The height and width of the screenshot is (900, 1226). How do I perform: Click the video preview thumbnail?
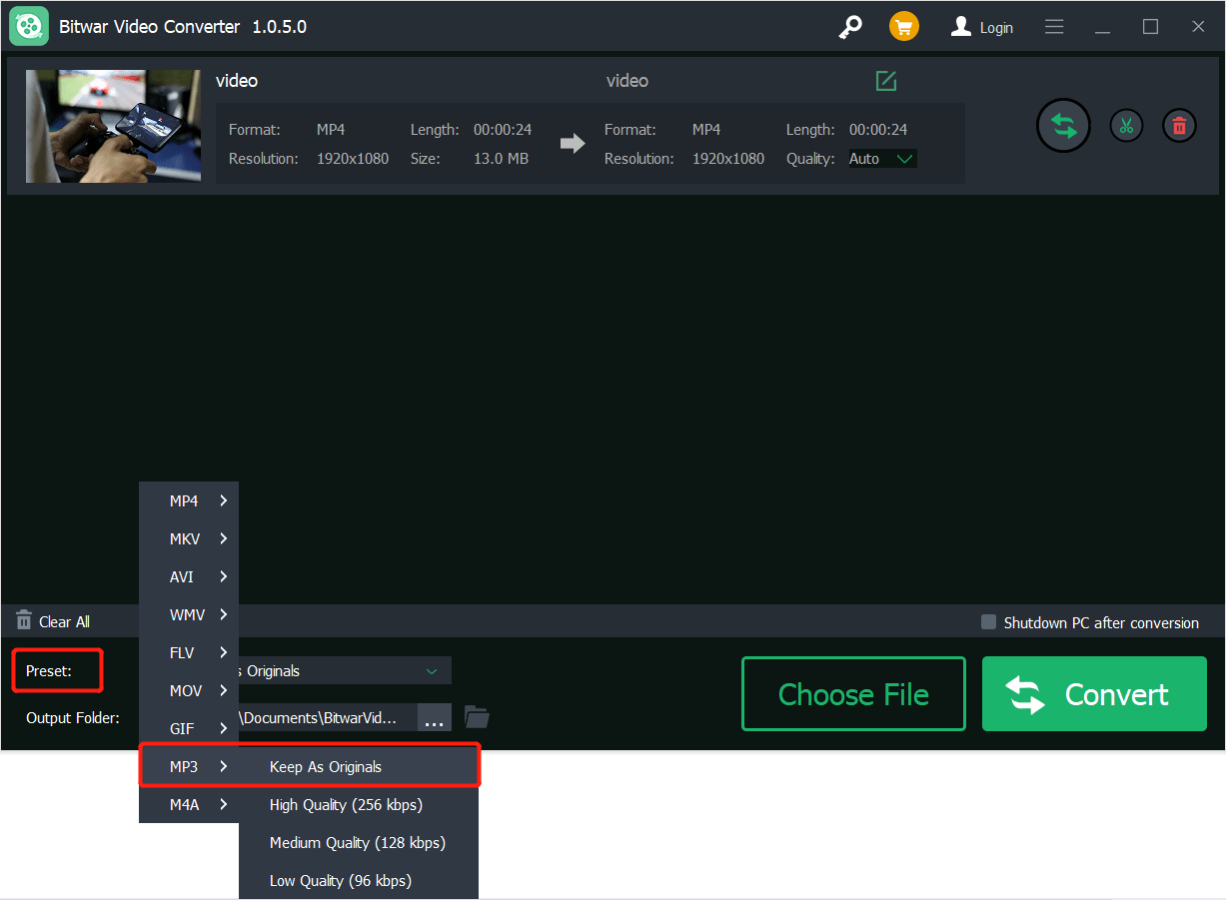tap(113, 126)
